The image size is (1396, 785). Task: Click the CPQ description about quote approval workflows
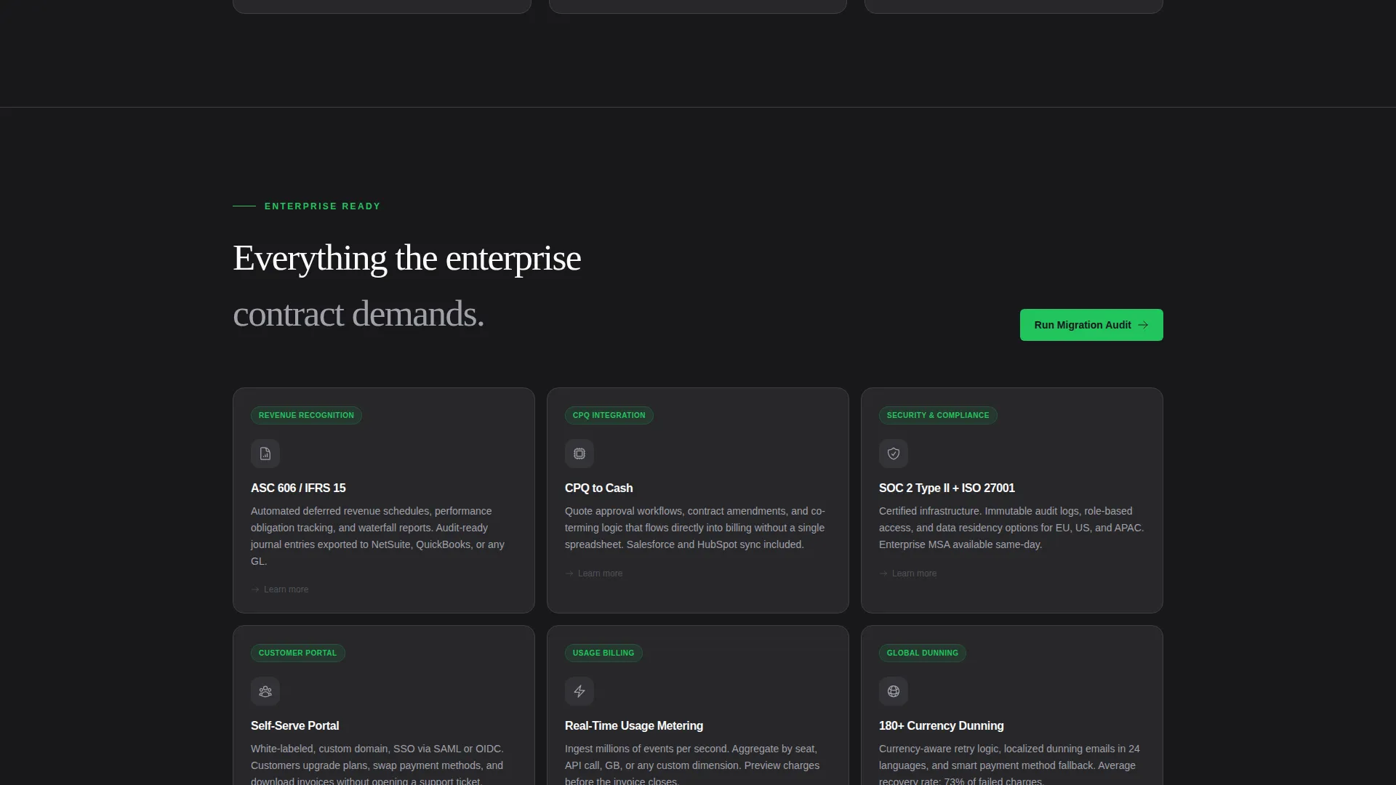(695, 528)
